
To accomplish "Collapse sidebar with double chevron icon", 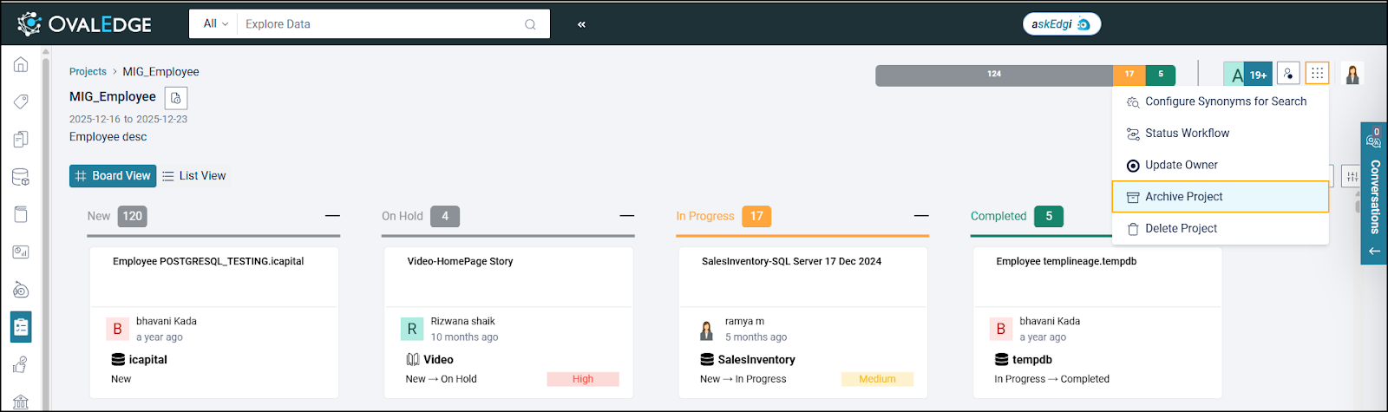I will pos(581,24).
